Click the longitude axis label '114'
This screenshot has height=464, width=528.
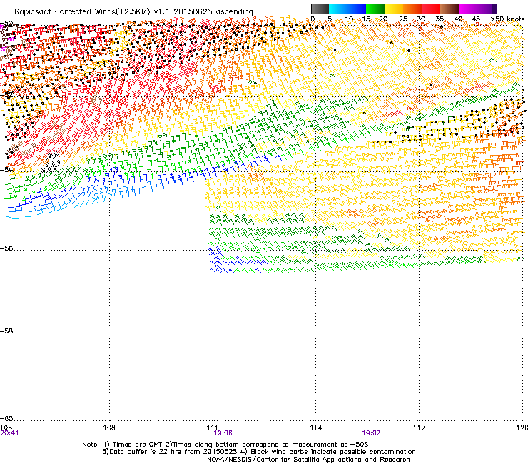click(x=316, y=428)
